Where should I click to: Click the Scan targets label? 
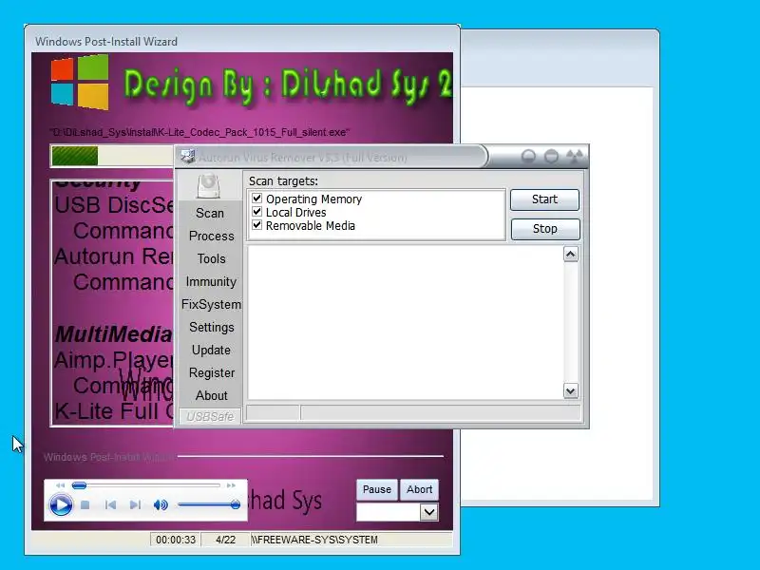[x=283, y=181]
